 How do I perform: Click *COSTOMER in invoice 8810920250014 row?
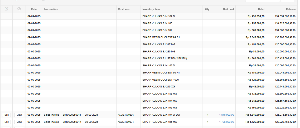point(126,122)
